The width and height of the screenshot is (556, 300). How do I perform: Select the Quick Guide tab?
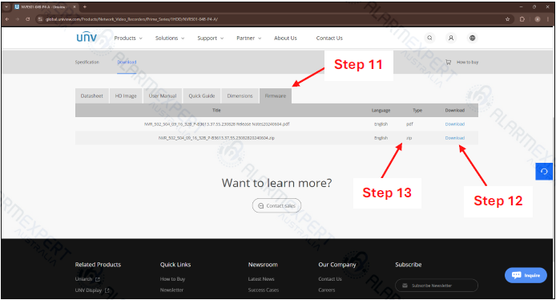tap(202, 96)
